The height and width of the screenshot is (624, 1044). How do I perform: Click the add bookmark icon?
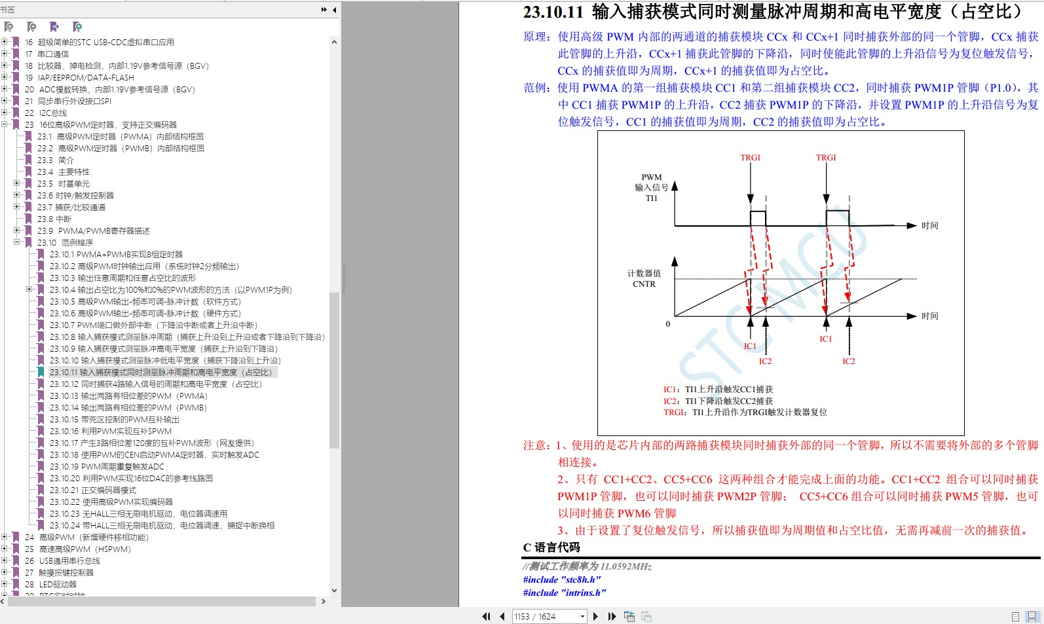pos(31,27)
